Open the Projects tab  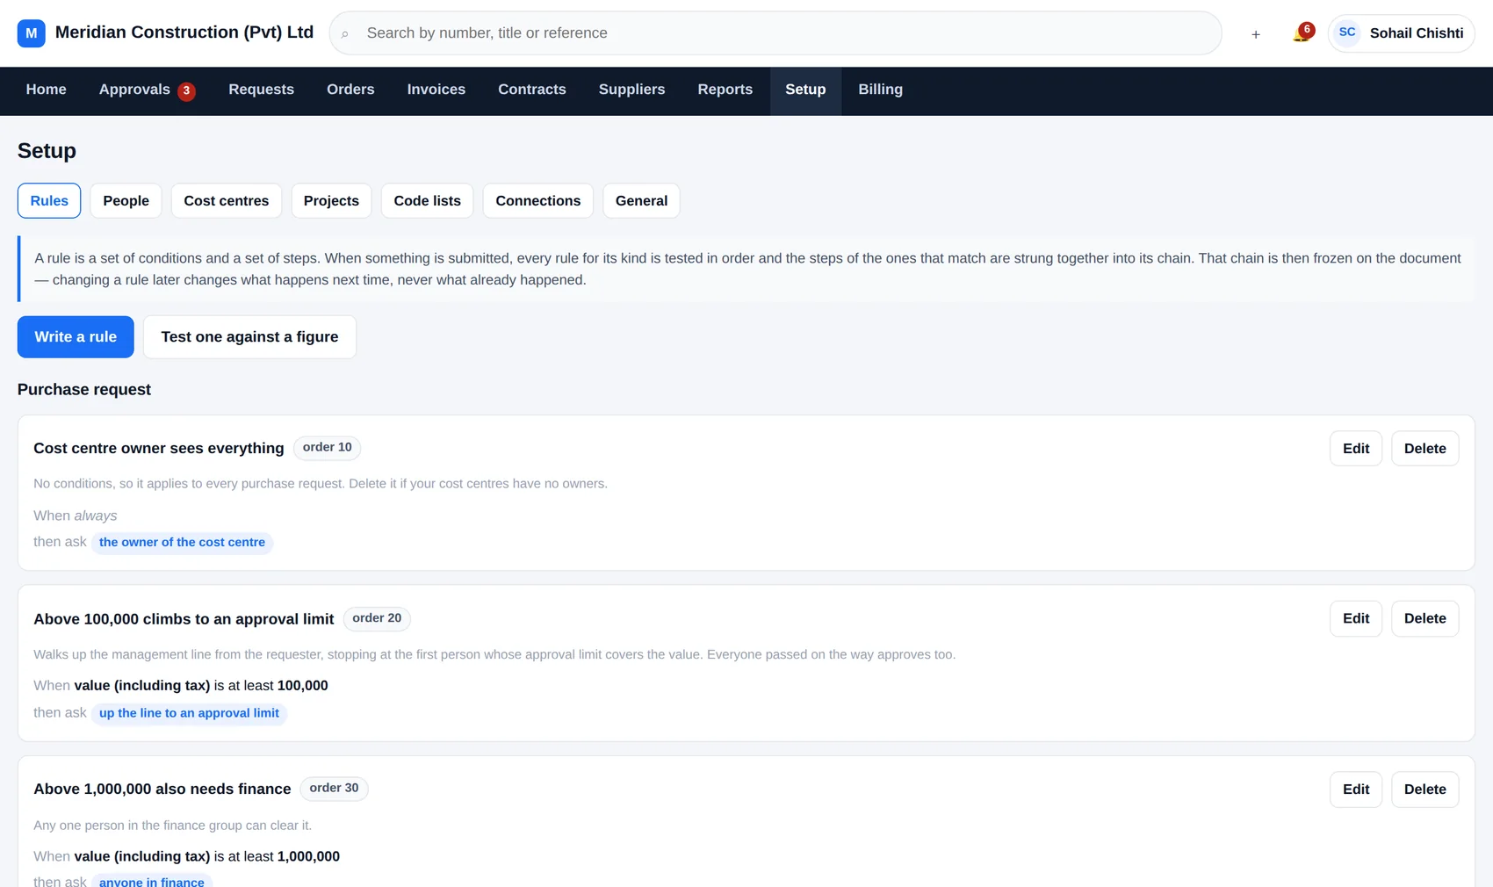(x=331, y=201)
